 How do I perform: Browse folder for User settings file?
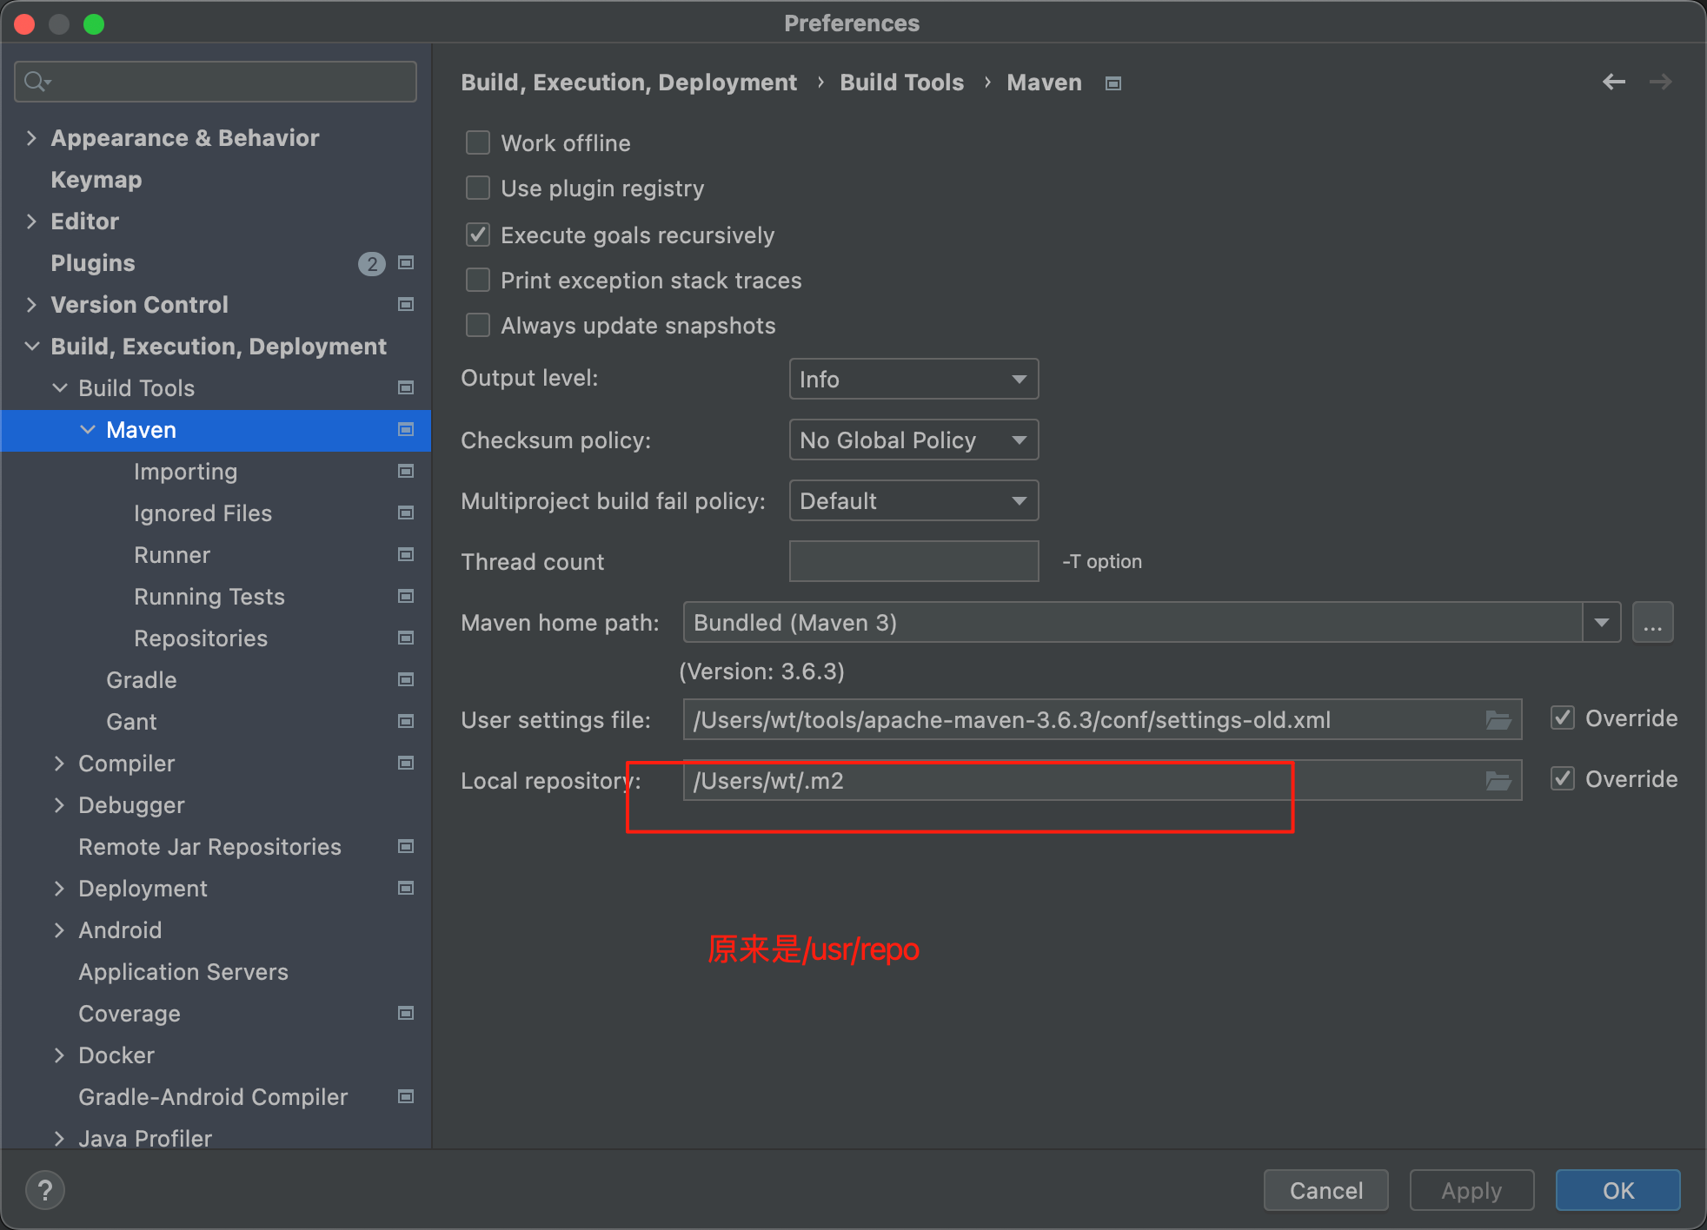1498,720
